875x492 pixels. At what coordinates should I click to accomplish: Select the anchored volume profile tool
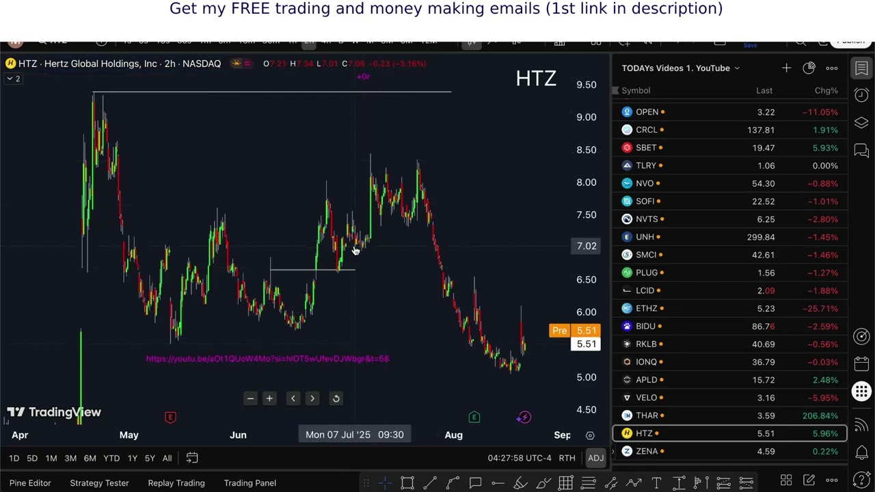701,483
